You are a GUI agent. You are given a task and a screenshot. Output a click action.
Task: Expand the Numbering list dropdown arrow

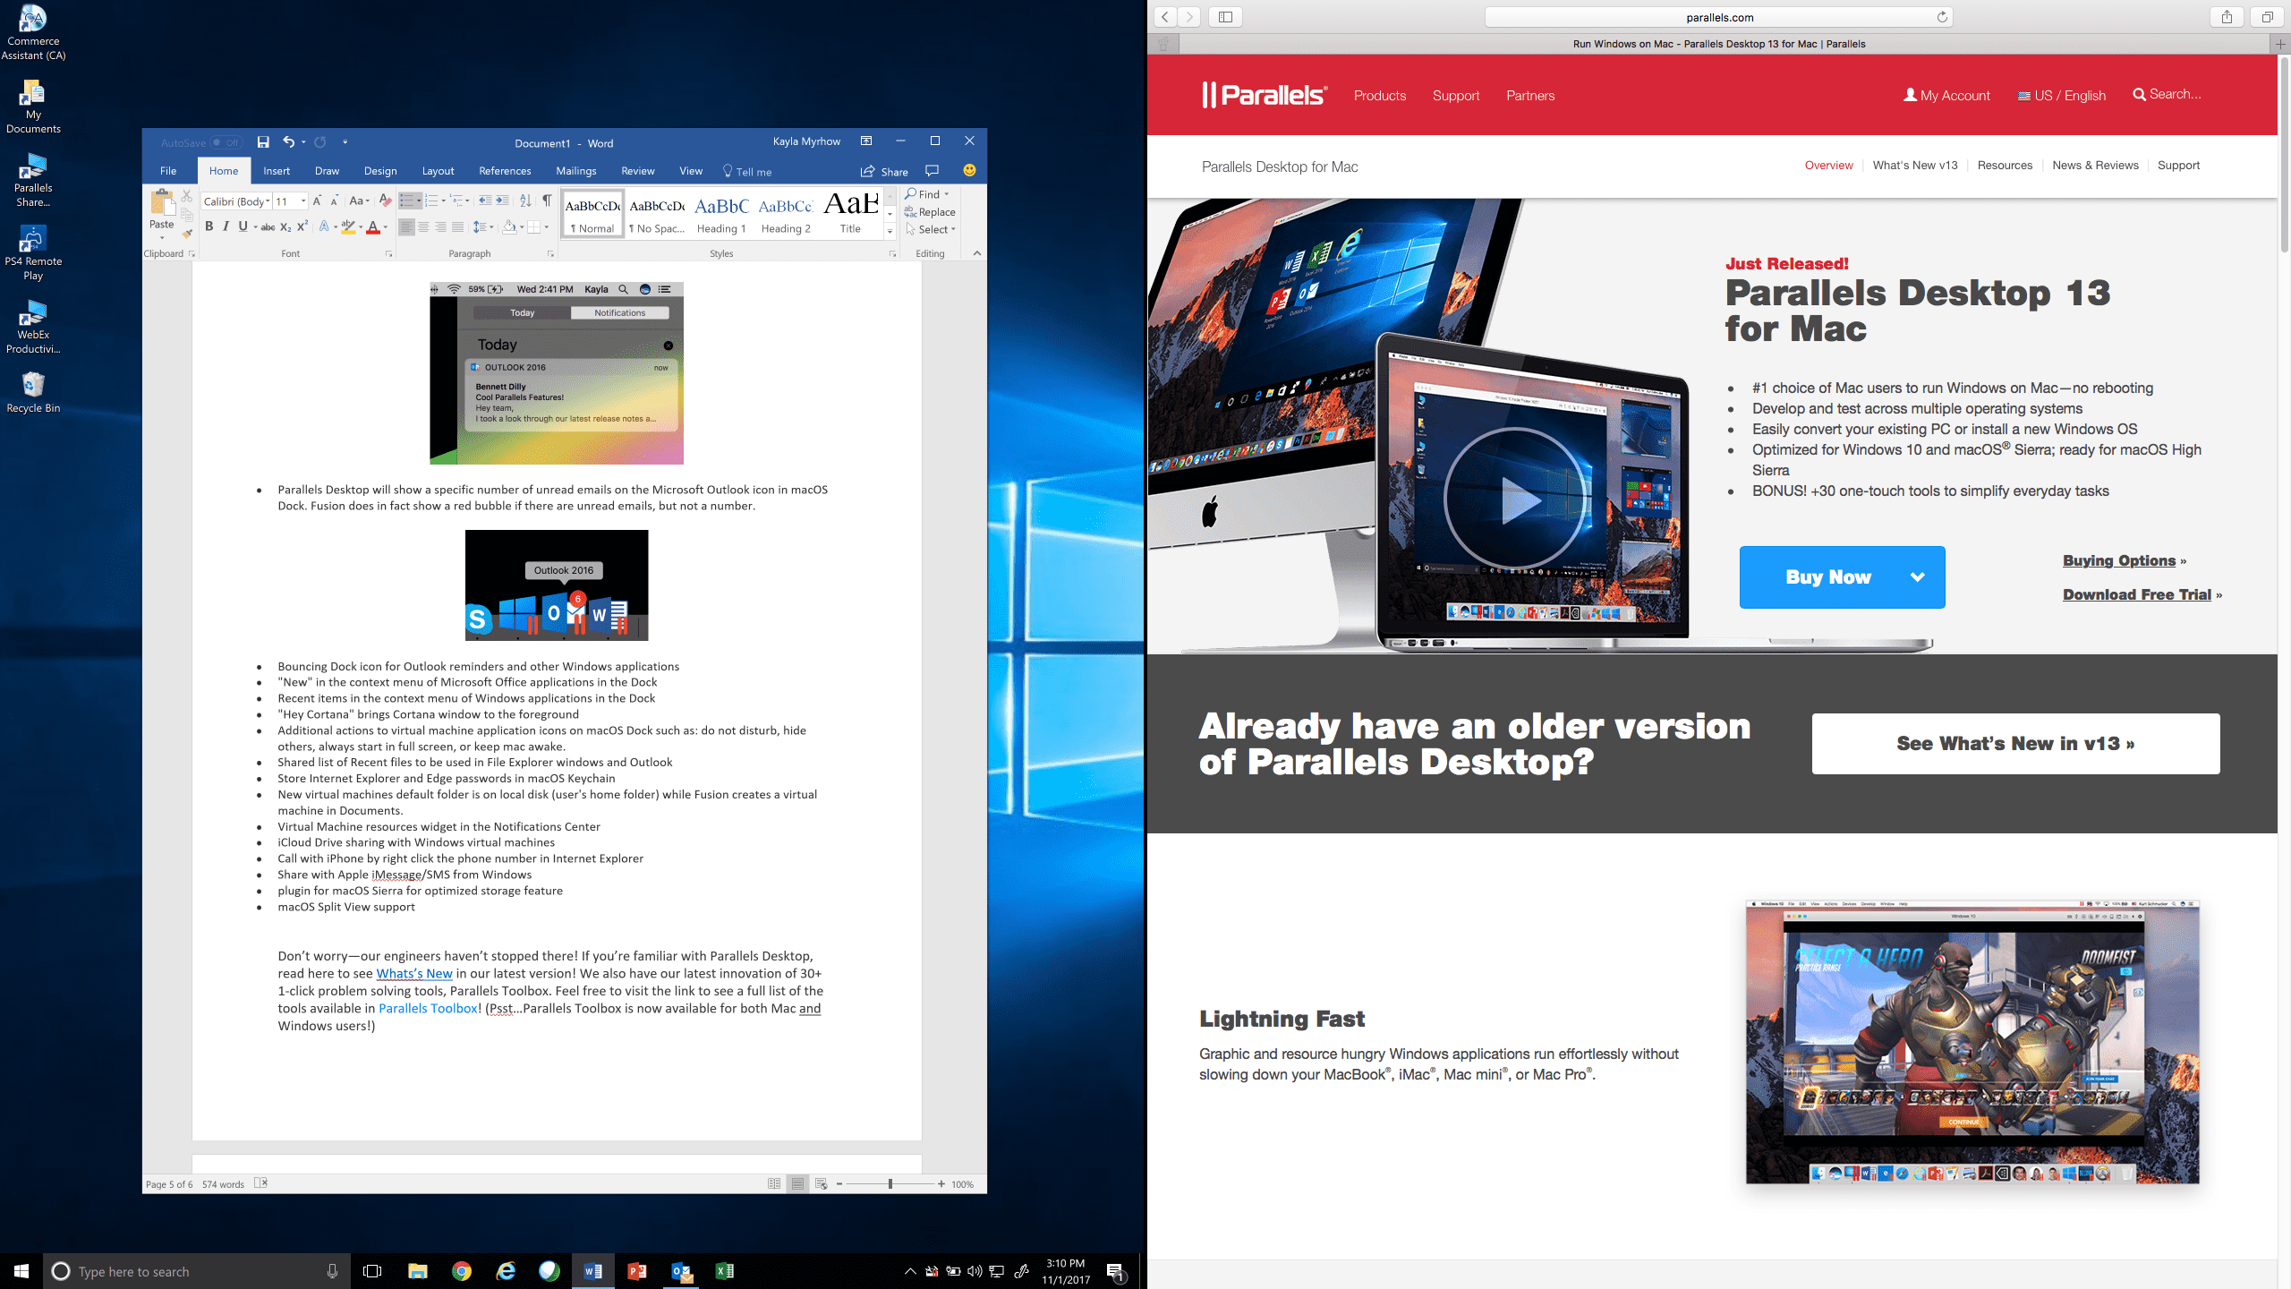[x=443, y=201]
